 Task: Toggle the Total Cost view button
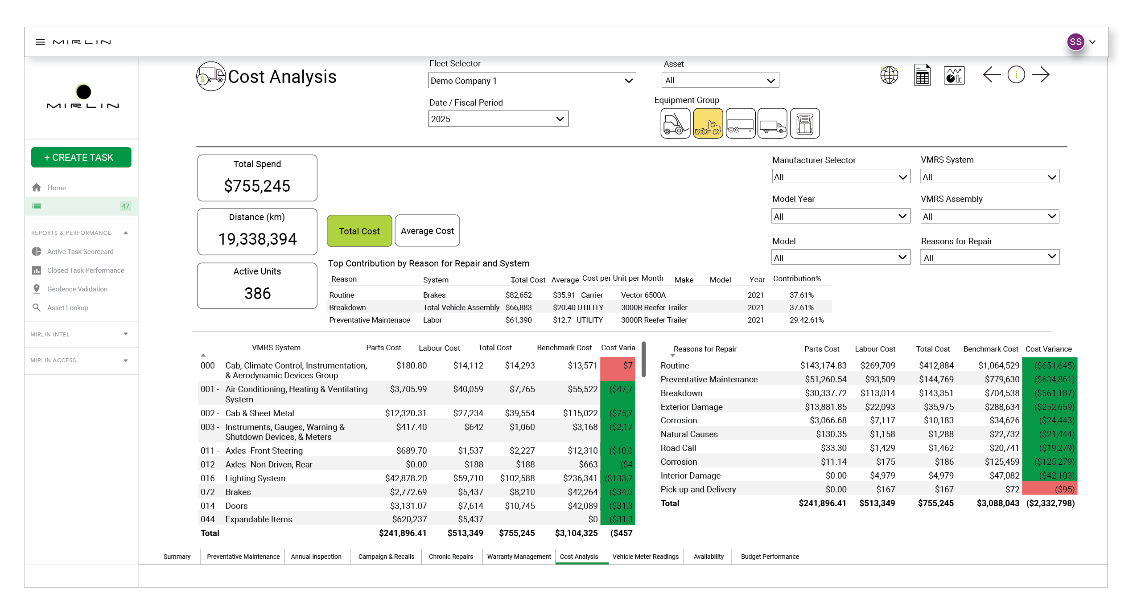click(359, 231)
